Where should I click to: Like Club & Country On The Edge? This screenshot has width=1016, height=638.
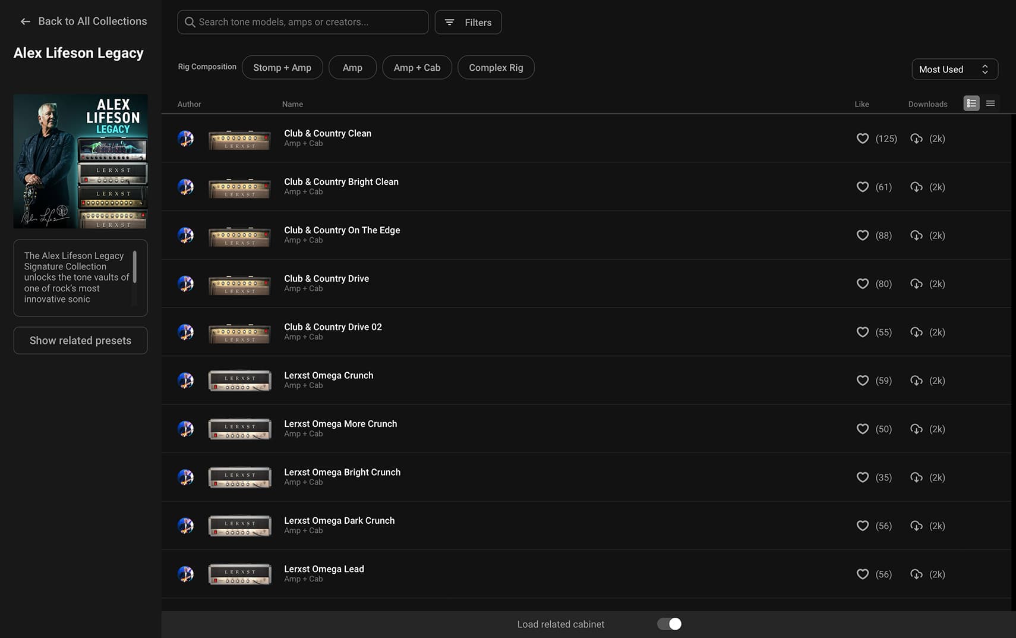point(863,235)
